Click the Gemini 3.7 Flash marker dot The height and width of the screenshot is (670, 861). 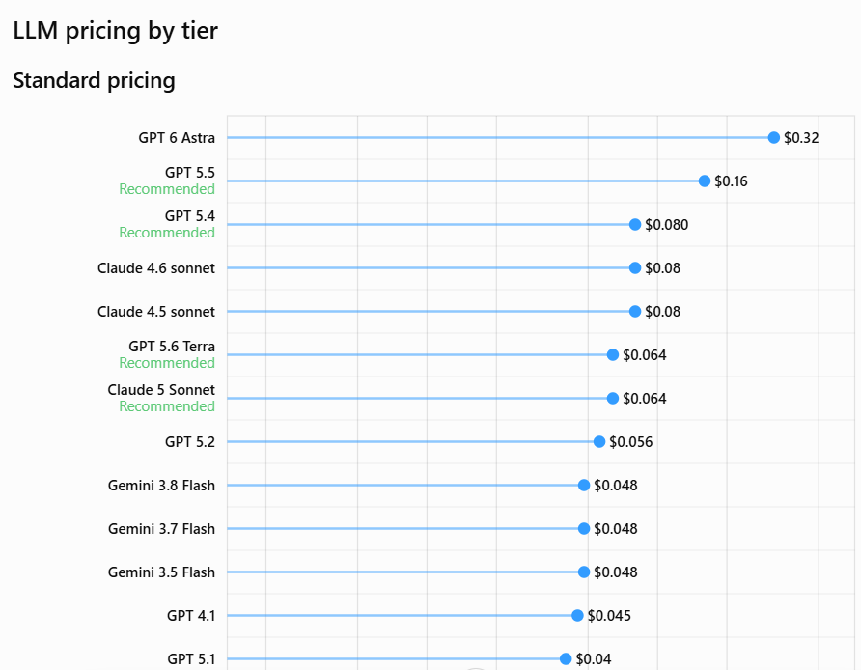coord(584,528)
